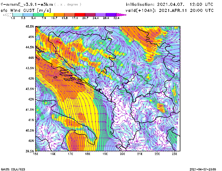Click the 22E longitude label
This screenshot has width=222, height=171.
(x=157, y=154)
